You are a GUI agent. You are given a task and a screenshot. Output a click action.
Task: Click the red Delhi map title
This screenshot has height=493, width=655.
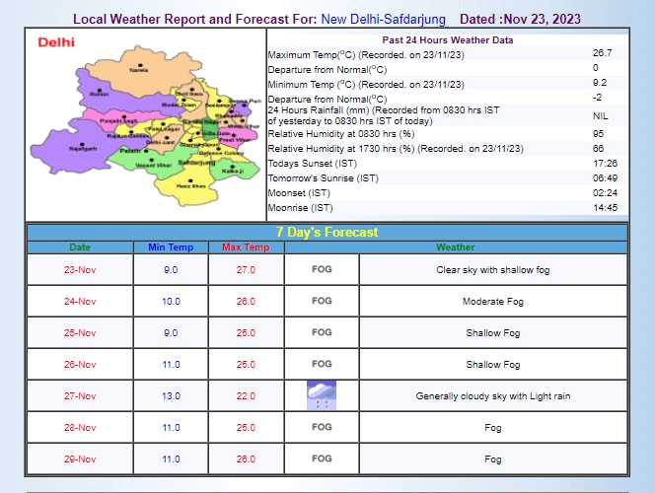click(x=56, y=42)
